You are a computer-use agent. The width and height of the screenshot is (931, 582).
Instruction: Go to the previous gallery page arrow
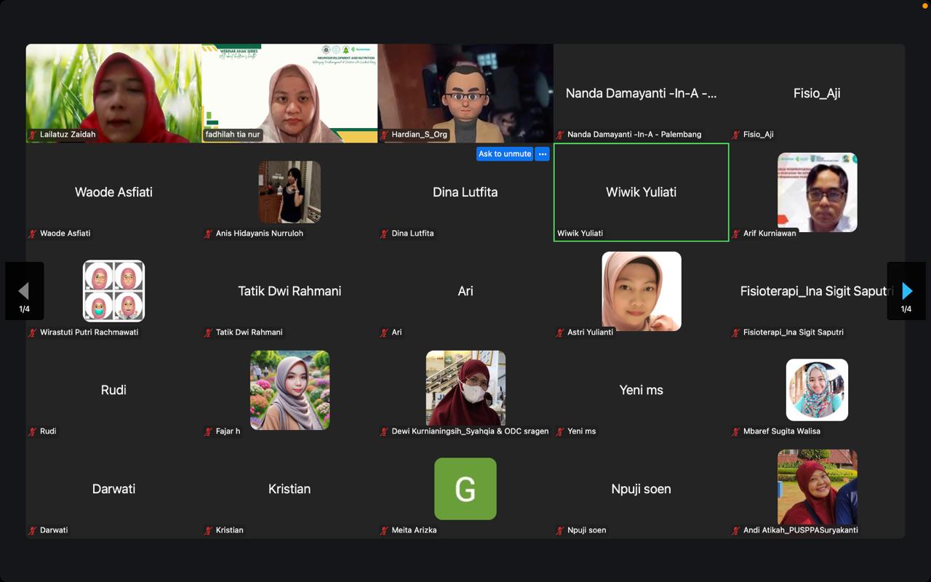click(x=24, y=291)
